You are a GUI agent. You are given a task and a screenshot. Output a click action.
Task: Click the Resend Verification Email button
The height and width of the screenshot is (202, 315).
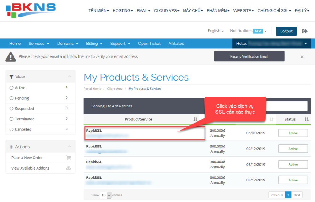pos(249,56)
